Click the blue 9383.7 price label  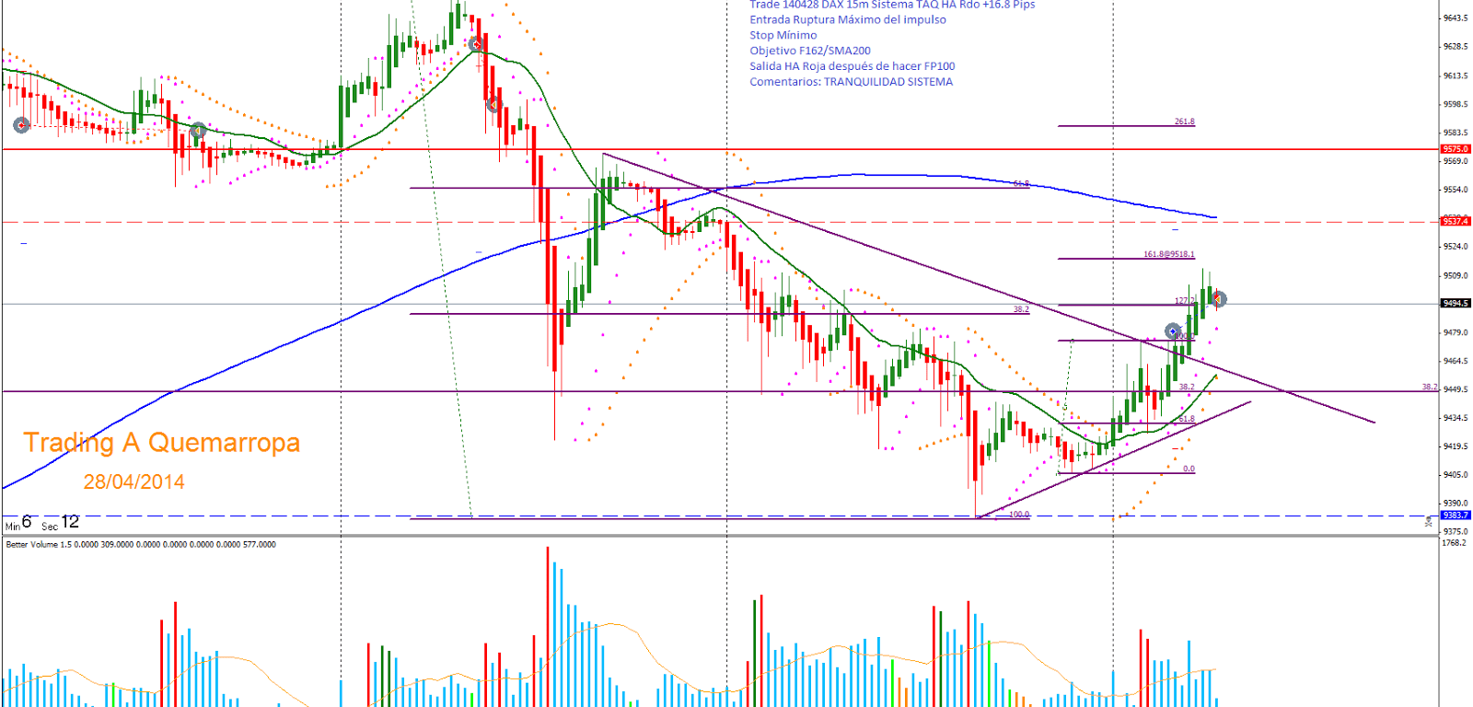(x=1456, y=516)
